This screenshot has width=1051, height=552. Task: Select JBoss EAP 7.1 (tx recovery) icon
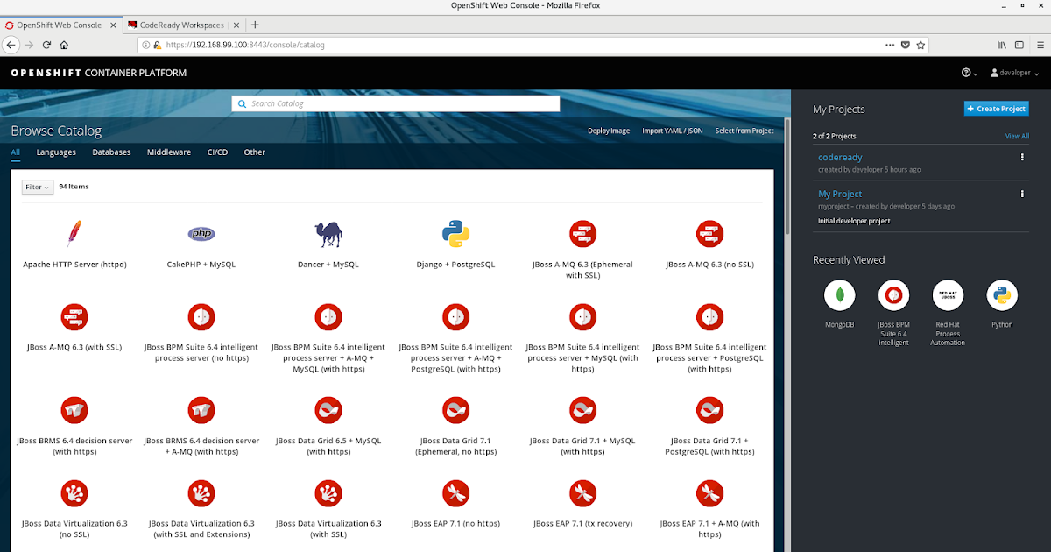(x=582, y=493)
